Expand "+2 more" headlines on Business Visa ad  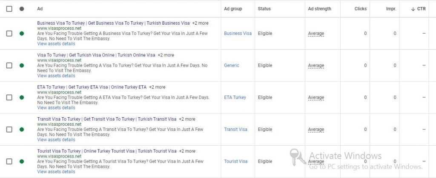pos(200,23)
